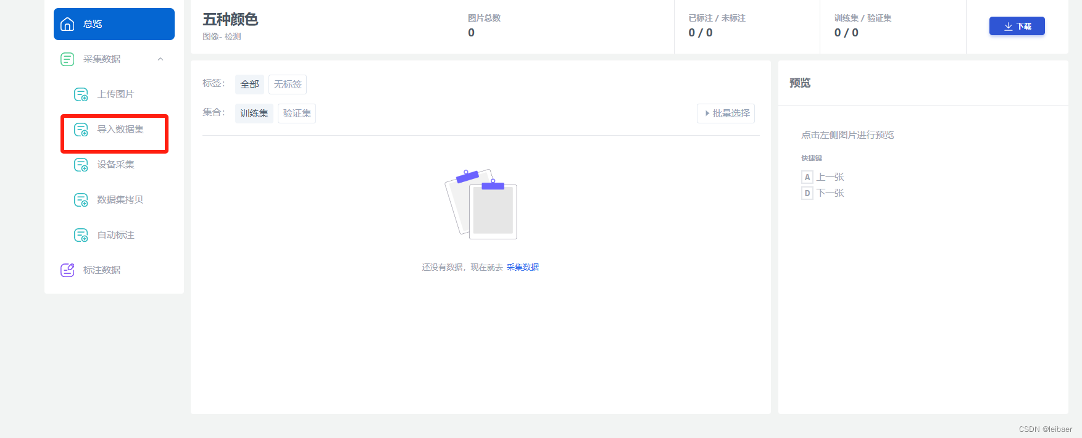Expand the 批量选择 batch selection option
The height and width of the screenshot is (438, 1082).
[x=726, y=114]
